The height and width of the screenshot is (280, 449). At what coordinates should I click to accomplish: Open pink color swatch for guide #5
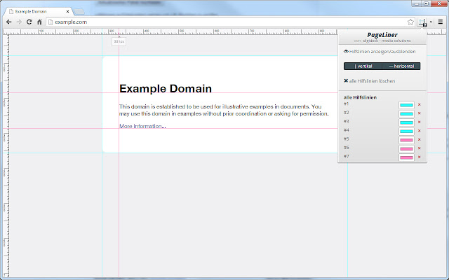click(406, 139)
